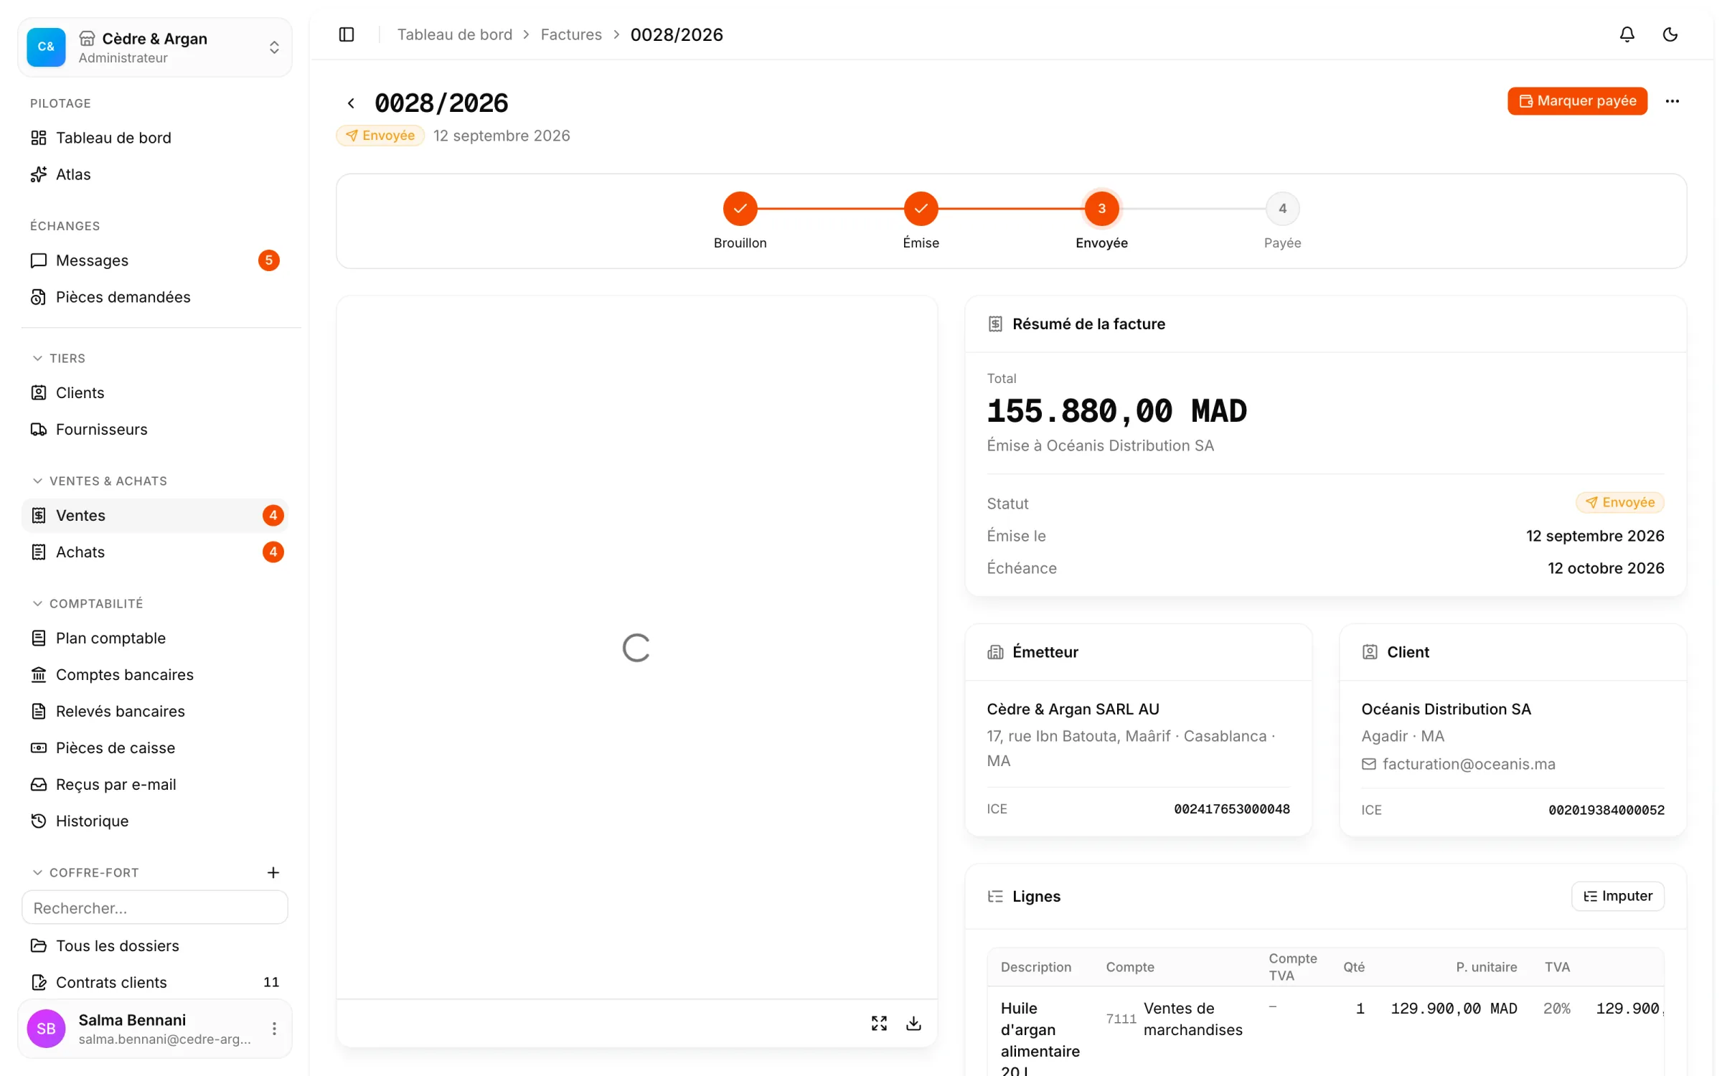This screenshot has height=1076, width=1722.
Task: Download the invoice document
Action: [913, 1023]
